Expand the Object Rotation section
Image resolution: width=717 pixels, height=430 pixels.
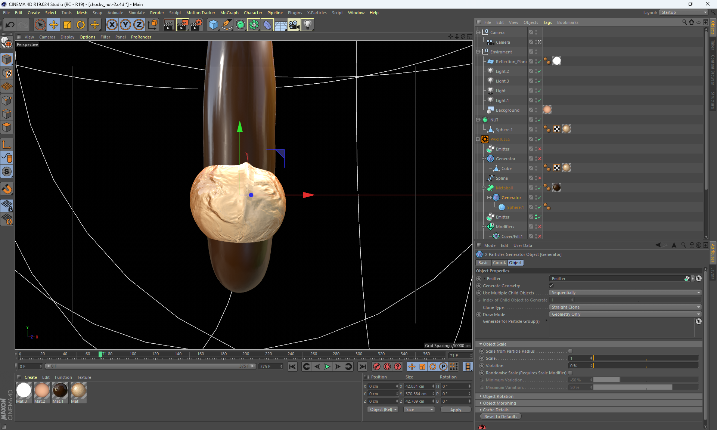(x=498, y=396)
